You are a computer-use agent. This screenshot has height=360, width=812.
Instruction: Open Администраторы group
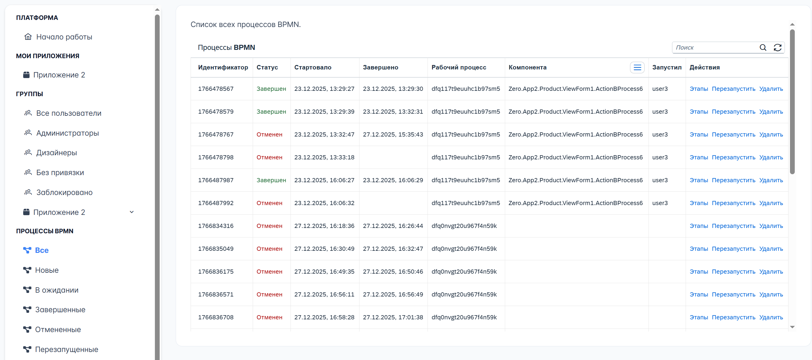[x=67, y=133]
